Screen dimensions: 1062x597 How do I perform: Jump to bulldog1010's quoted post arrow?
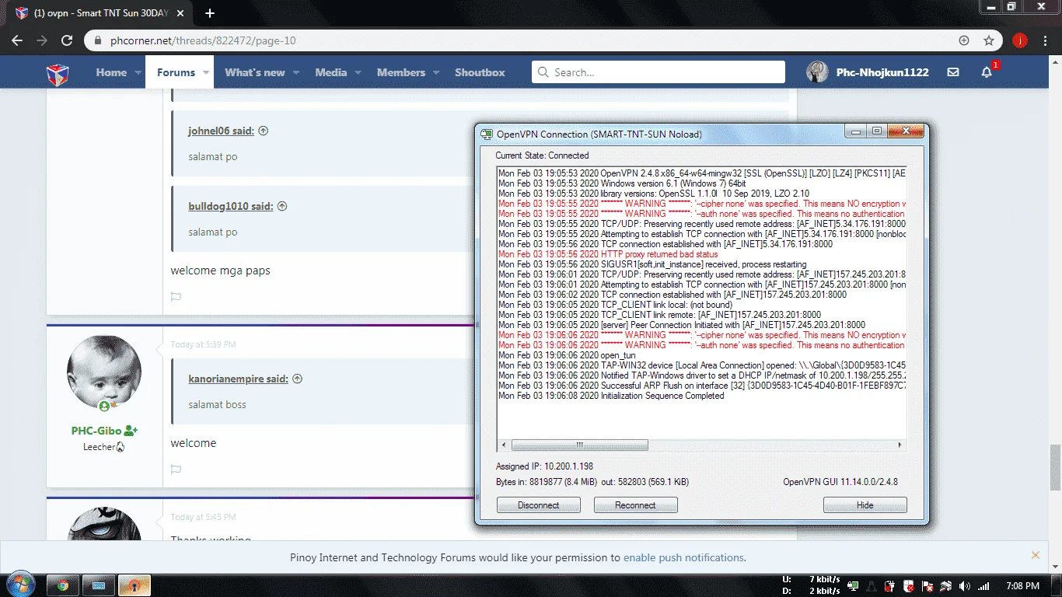tap(282, 207)
